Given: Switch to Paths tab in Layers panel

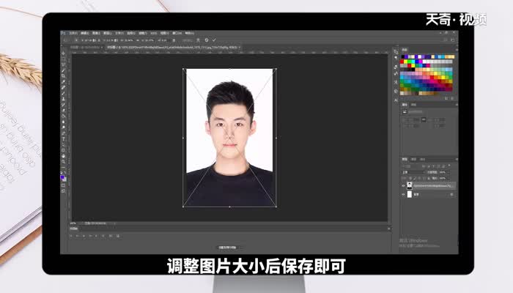Looking at the screenshot, I should [422, 159].
